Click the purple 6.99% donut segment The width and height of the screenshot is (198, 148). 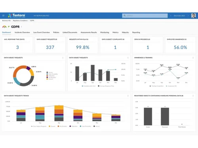tap(29, 68)
